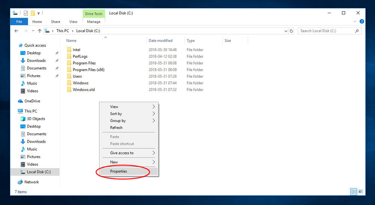Select Local Disk (C:) in navigation pane
This screenshot has width=375, height=205.
tap(35, 172)
